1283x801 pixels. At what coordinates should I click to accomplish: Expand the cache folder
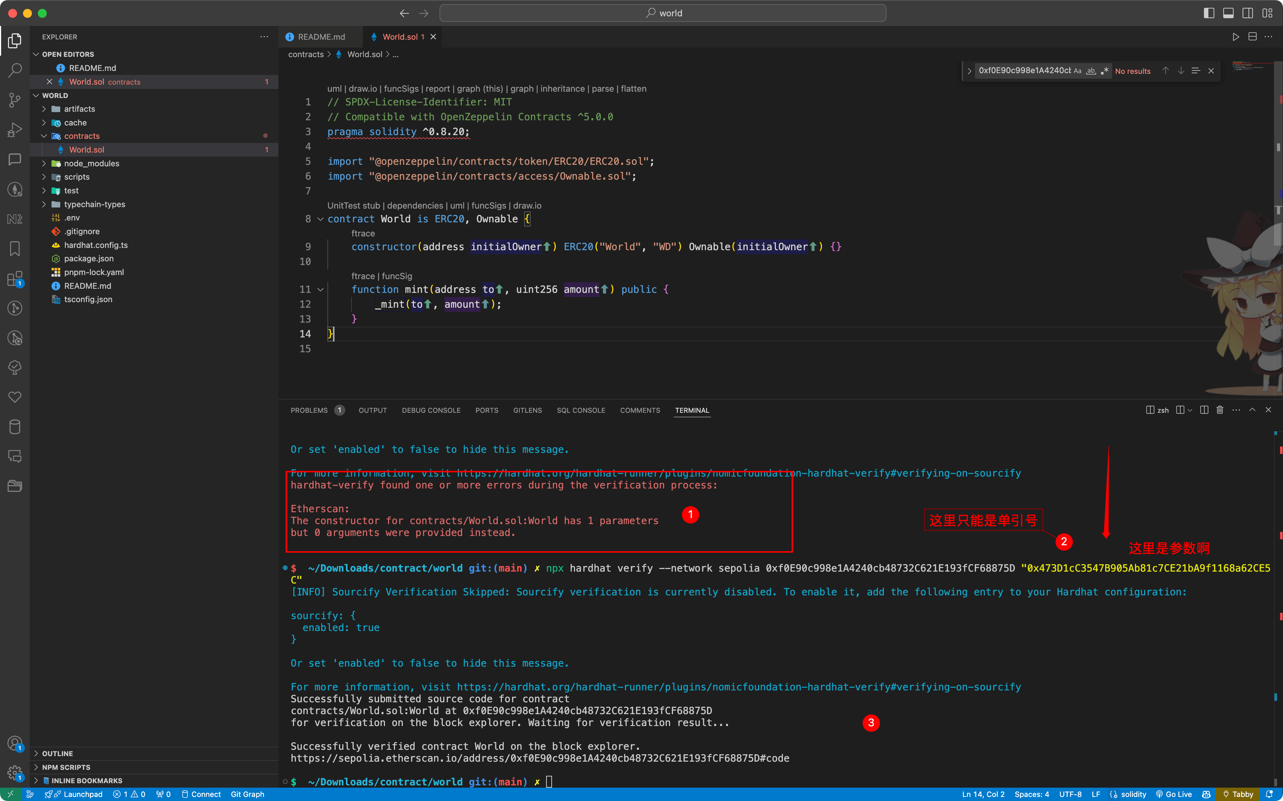click(x=44, y=122)
